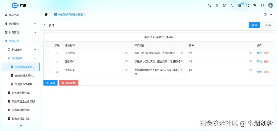Click 复制 for the 专业技能 row
The image size is (277, 131).
pos(259,72)
